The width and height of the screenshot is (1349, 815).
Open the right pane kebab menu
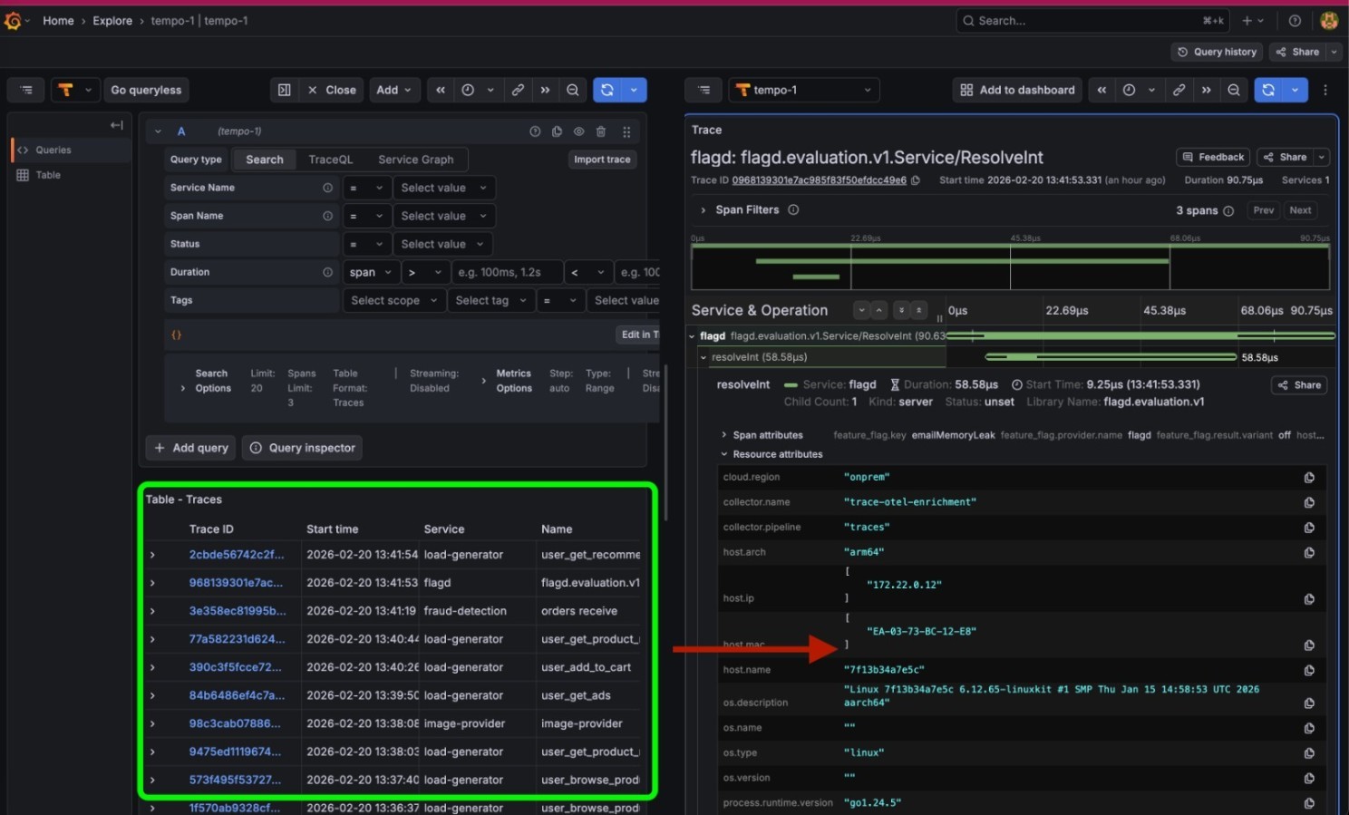coord(1325,90)
